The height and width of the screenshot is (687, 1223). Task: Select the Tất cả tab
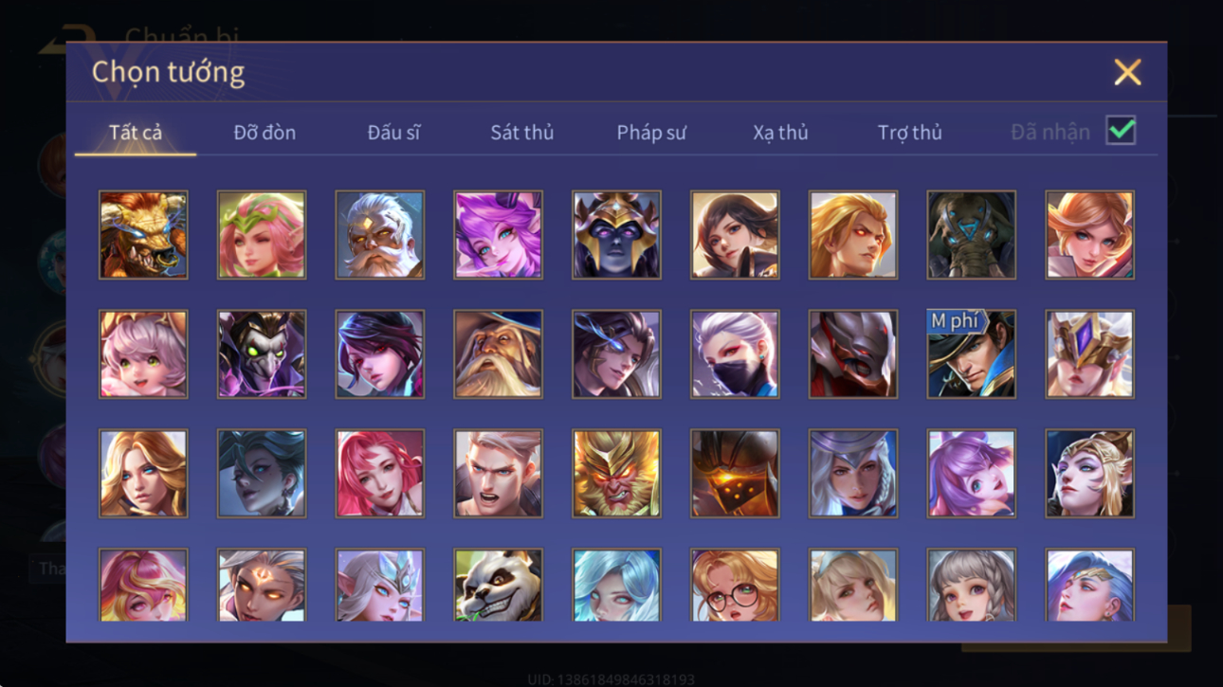[136, 133]
